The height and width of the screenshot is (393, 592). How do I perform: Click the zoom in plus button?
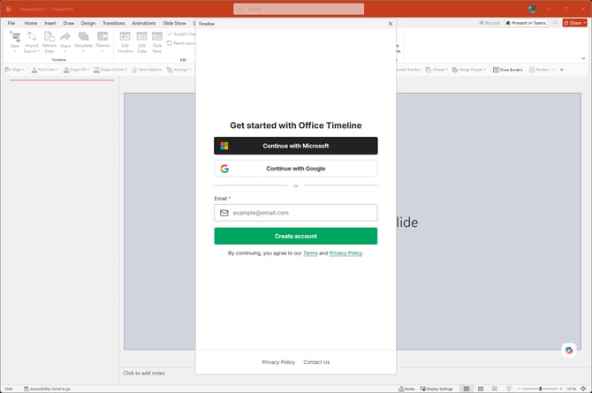561,389
